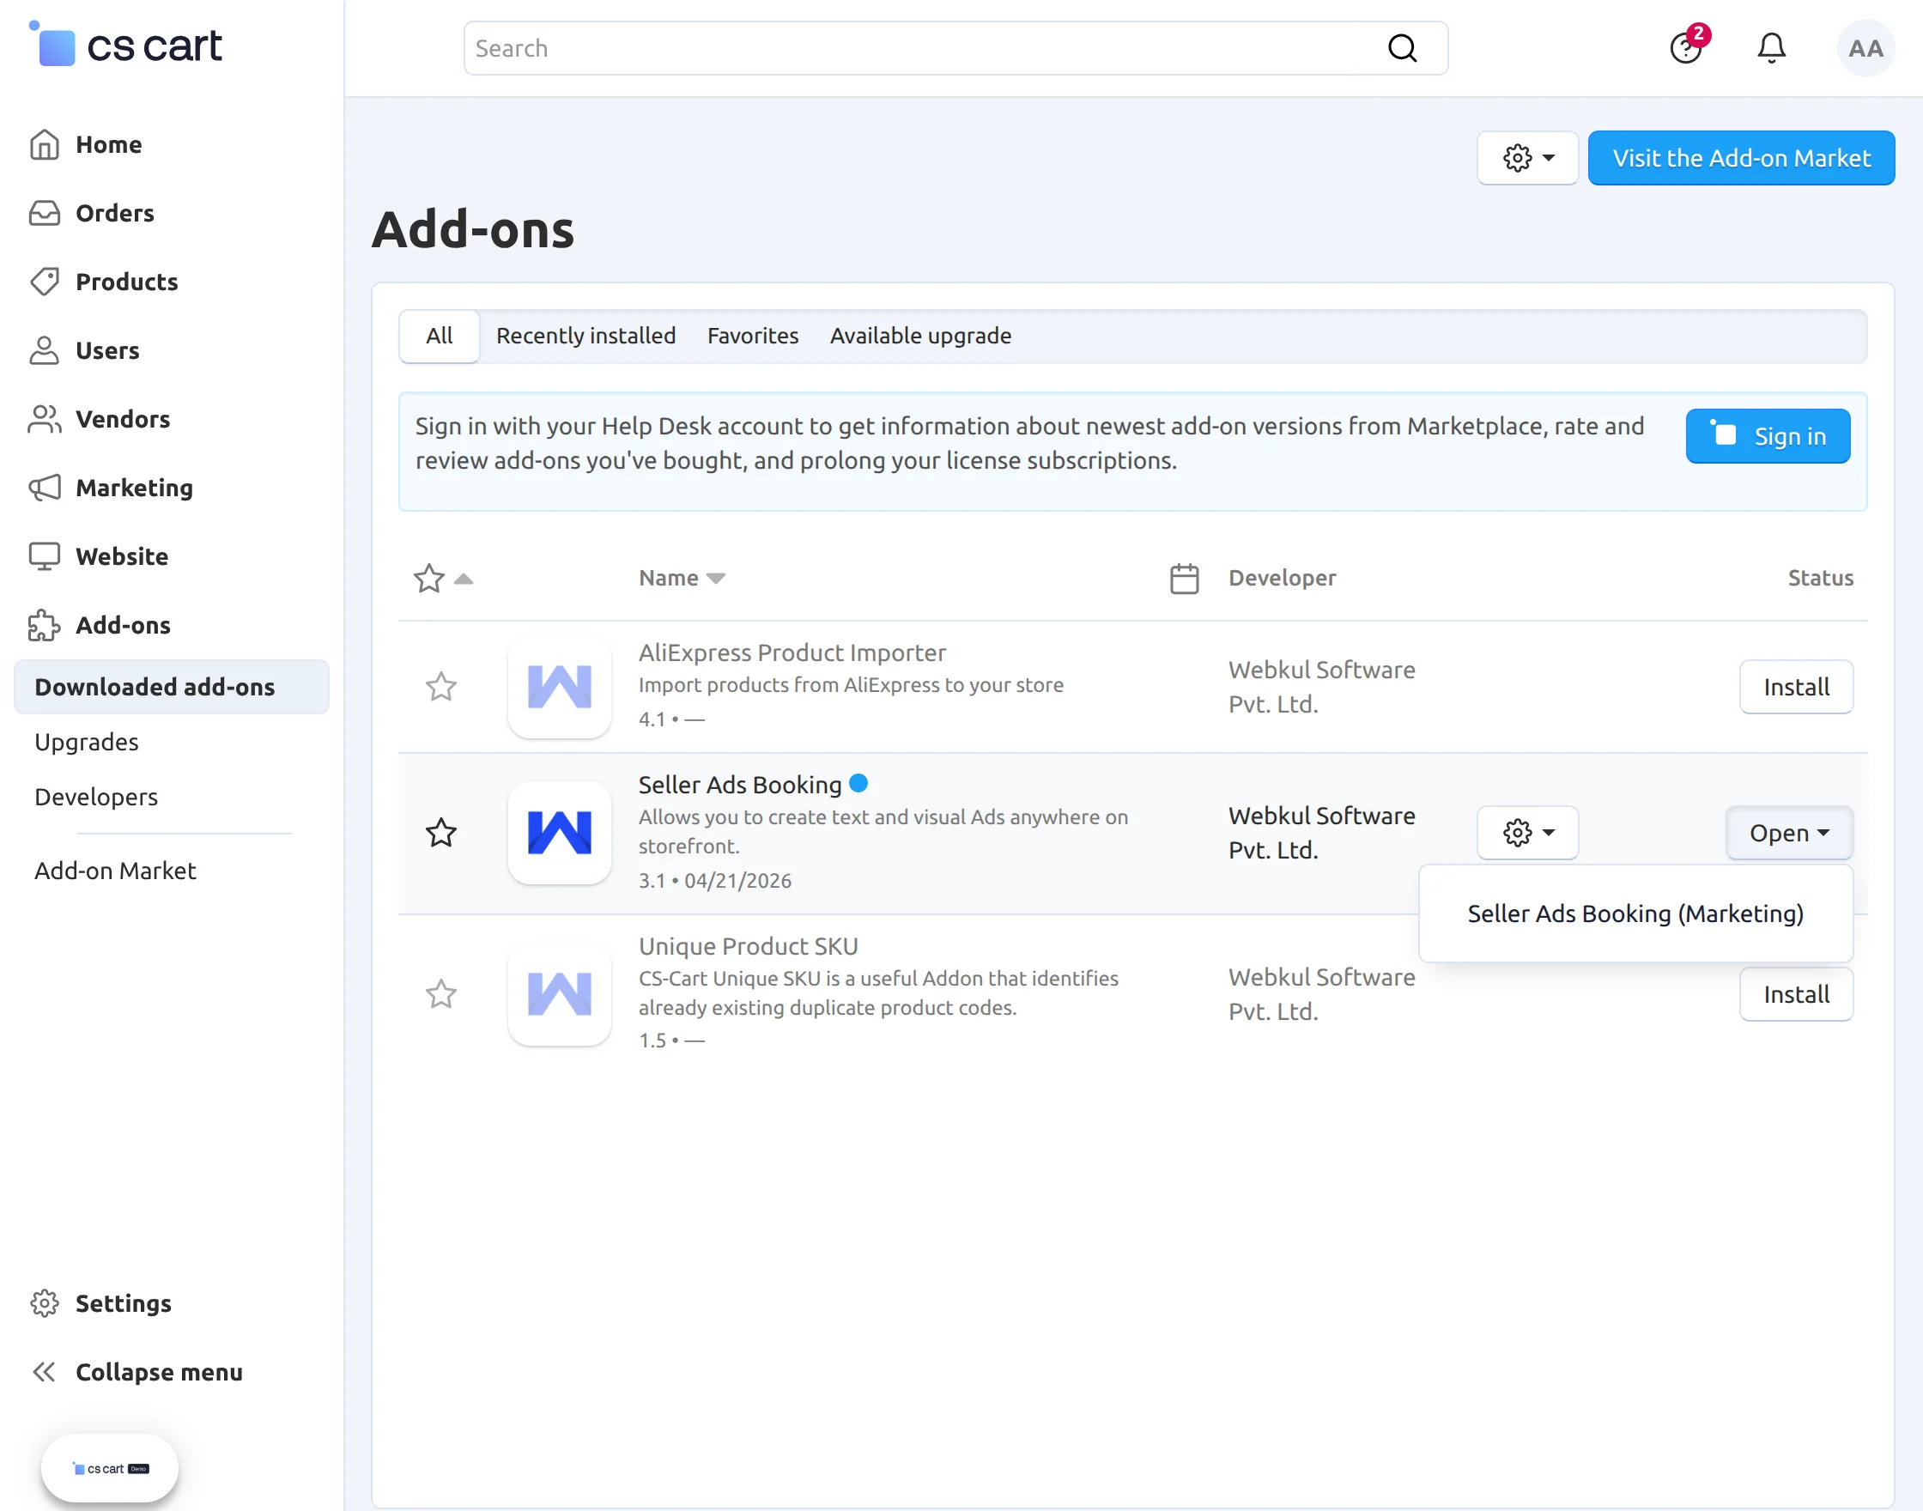This screenshot has height=1511, width=1923.
Task: Sort by favorites star column header
Action: pos(442,579)
